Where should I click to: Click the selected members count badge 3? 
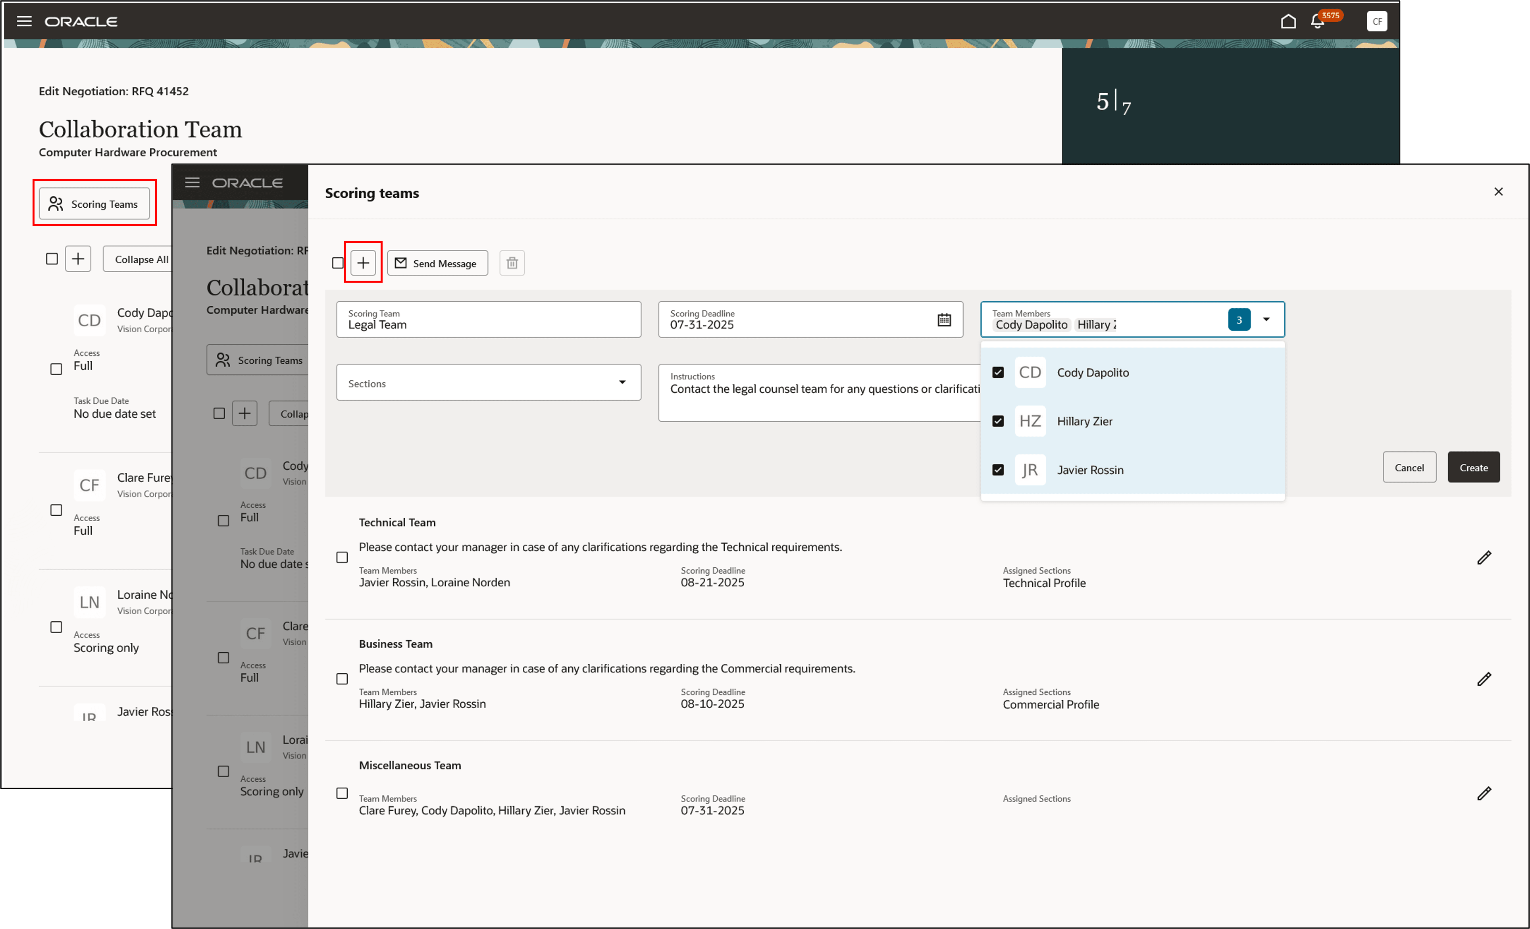click(x=1239, y=320)
